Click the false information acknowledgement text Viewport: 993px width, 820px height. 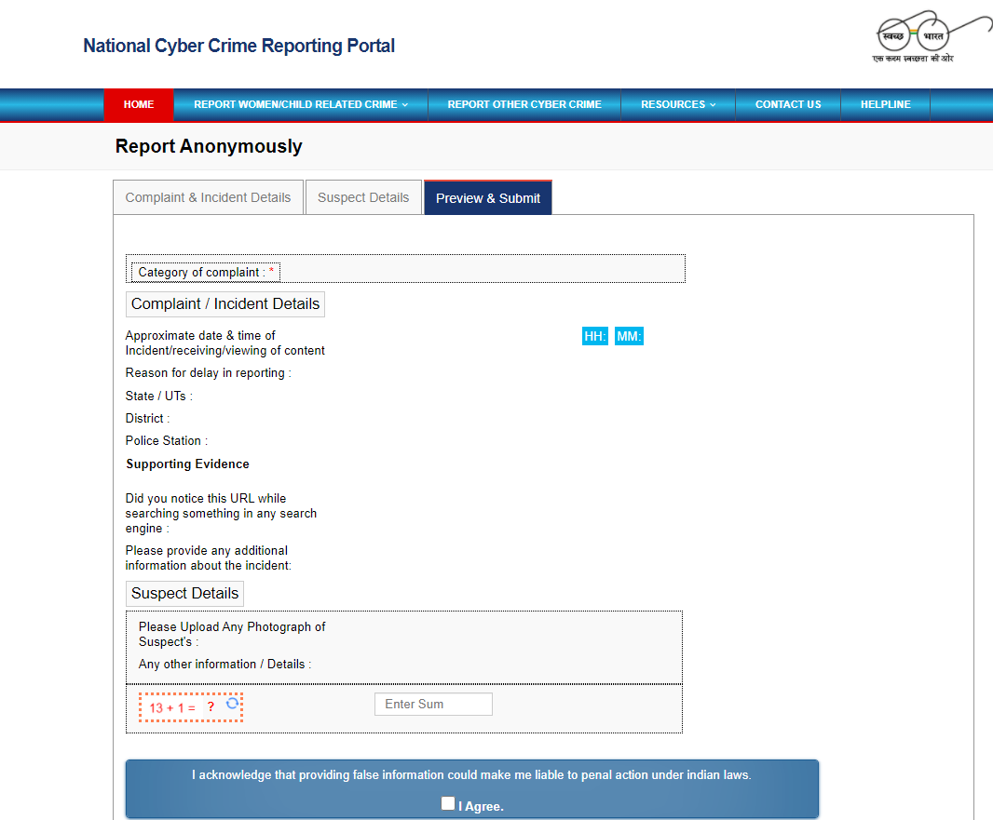pyautogui.click(x=471, y=774)
